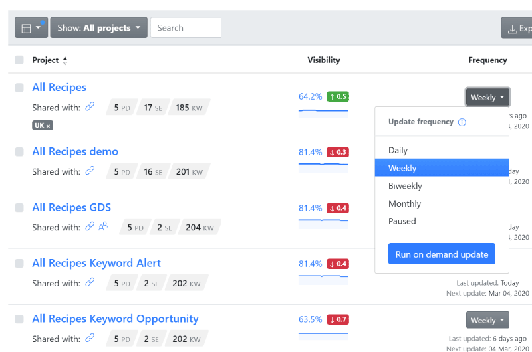Select the All Recipes Keyword Opportunity checkbox
This screenshot has width=532, height=352.
[19, 319]
